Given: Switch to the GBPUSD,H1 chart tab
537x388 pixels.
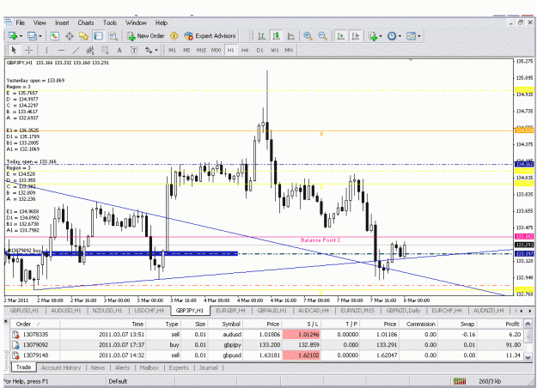Looking at the screenshot, I should click(x=24, y=311).
